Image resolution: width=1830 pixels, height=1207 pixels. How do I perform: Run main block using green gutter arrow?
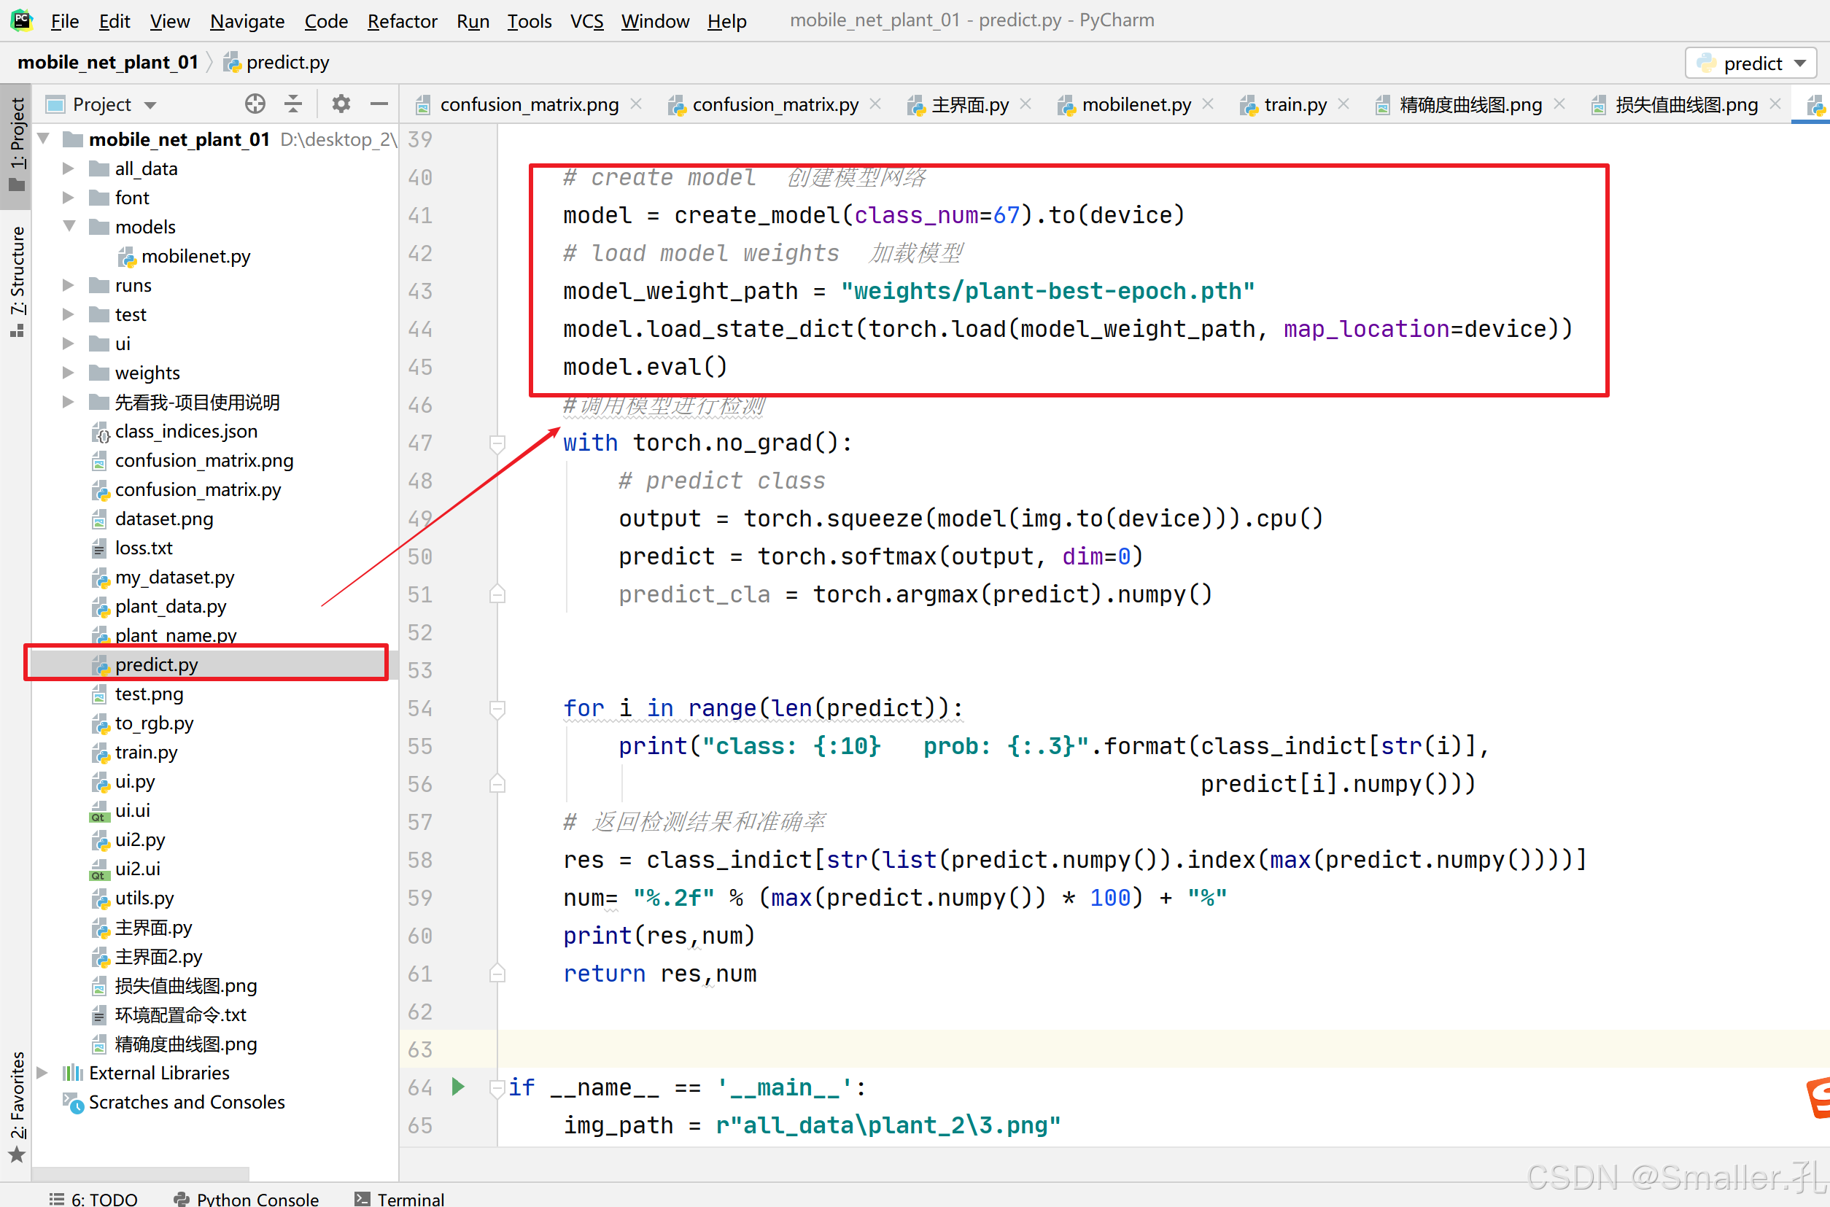click(458, 1086)
